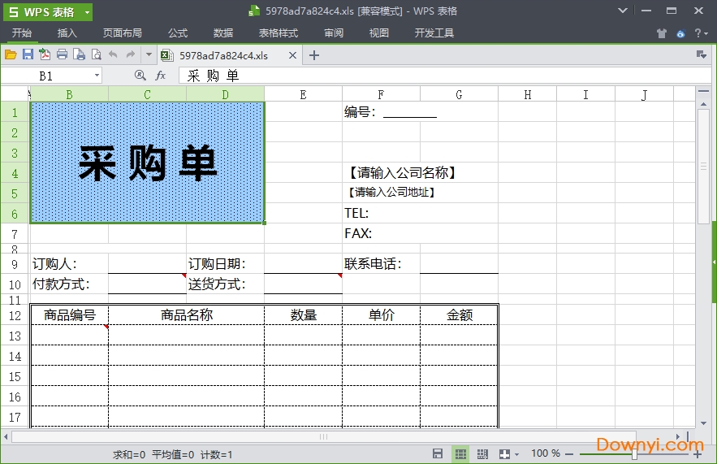Select column E header
Viewport: 717px width, 464px height.
pyautogui.click(x=303, y=95)
